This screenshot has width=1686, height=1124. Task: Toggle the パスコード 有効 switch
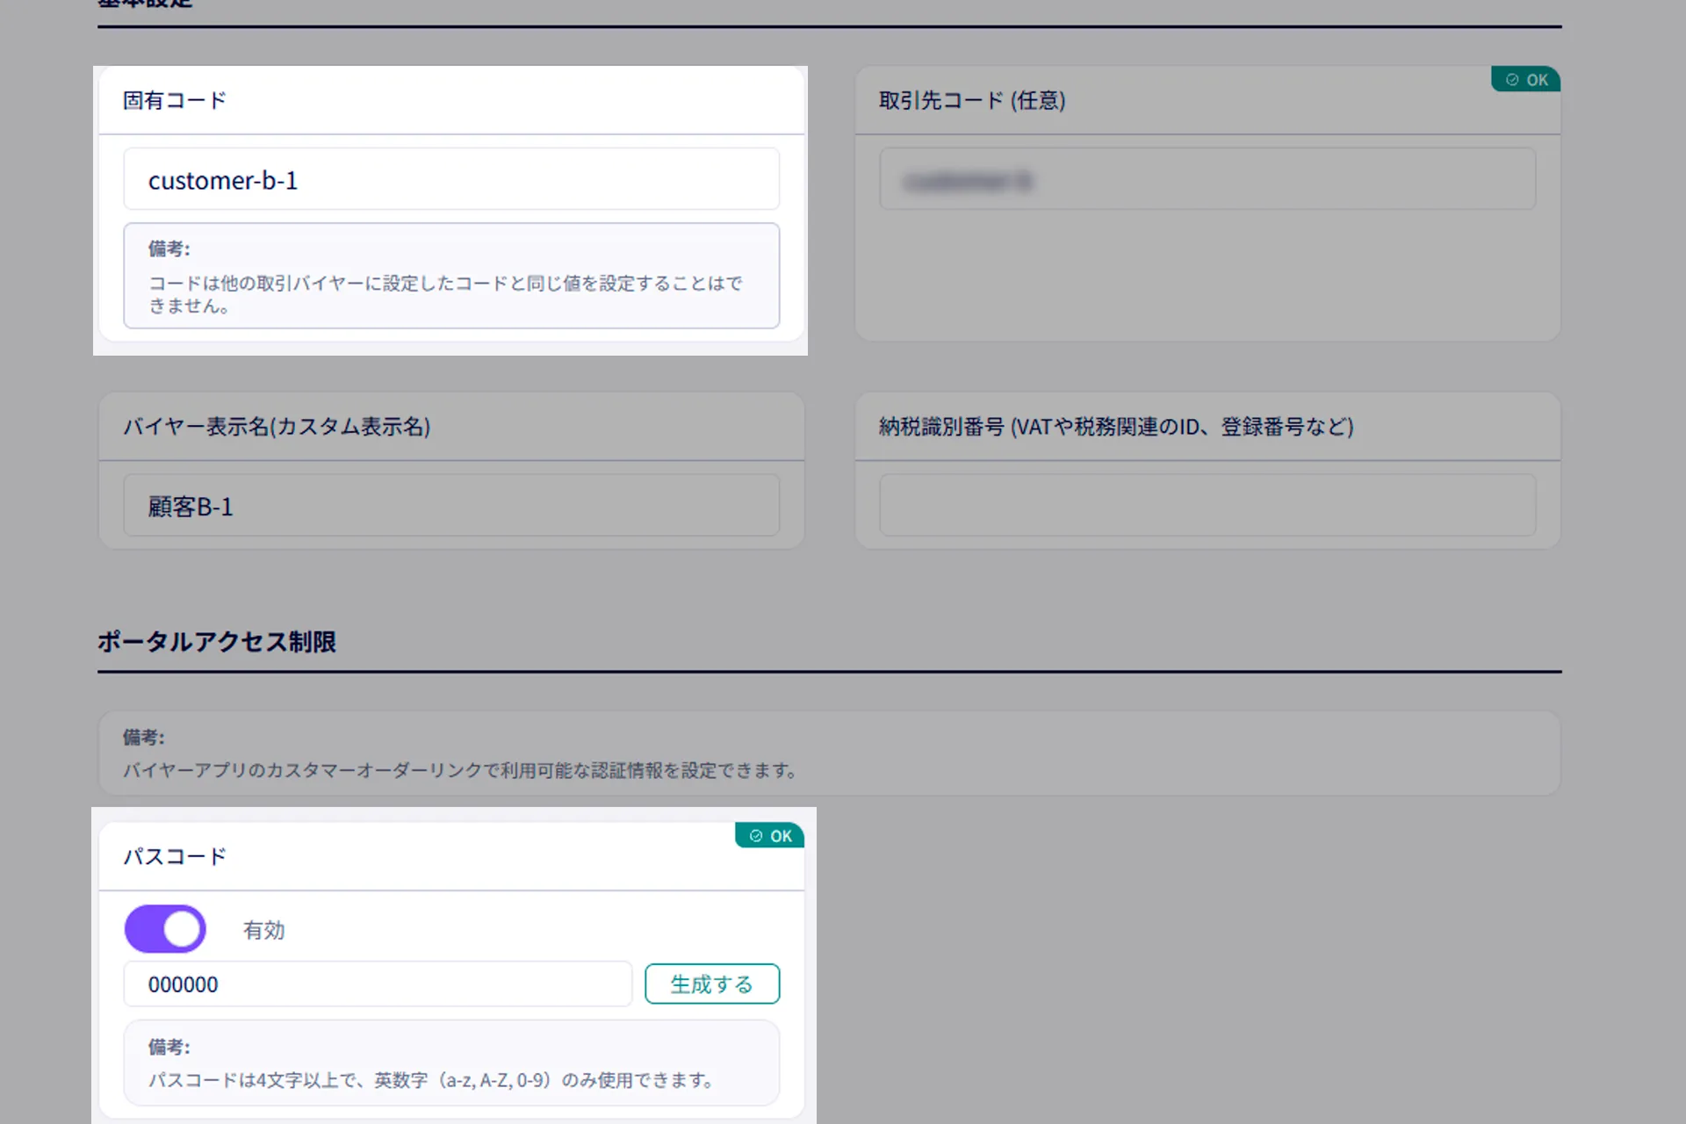click(x=165, y=929)
